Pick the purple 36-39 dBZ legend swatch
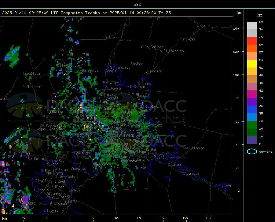 pos(252,102)
